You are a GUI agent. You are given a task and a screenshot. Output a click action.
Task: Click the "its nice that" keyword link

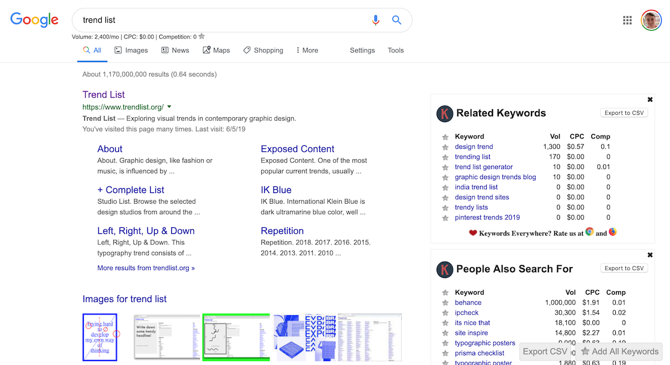(472, 323)
